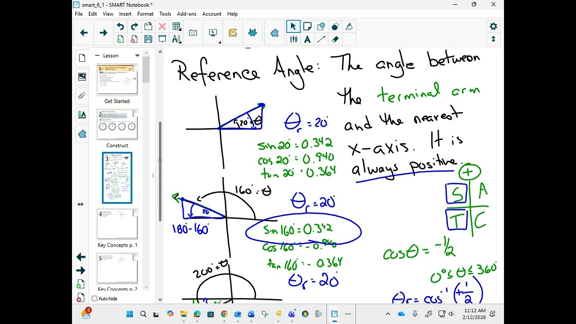576x324 pixels.
Task: Select the Get Started page thumbnail
Action: [117, 80]
